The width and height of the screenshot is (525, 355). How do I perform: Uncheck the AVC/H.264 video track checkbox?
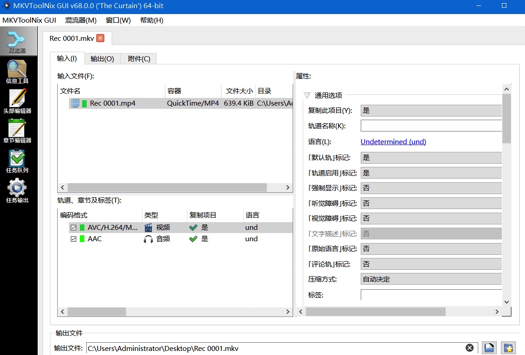pyautogui.click(x=74, y=228)
